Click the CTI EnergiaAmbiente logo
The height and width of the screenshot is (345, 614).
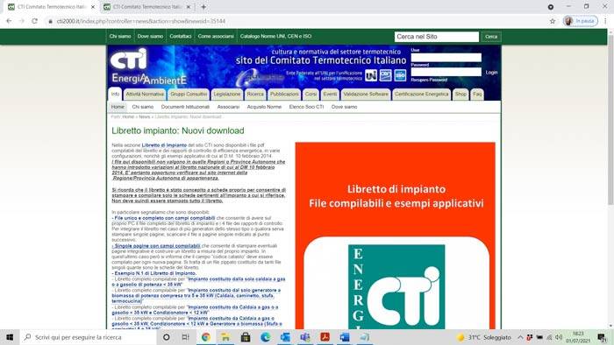tap(148, 67)
